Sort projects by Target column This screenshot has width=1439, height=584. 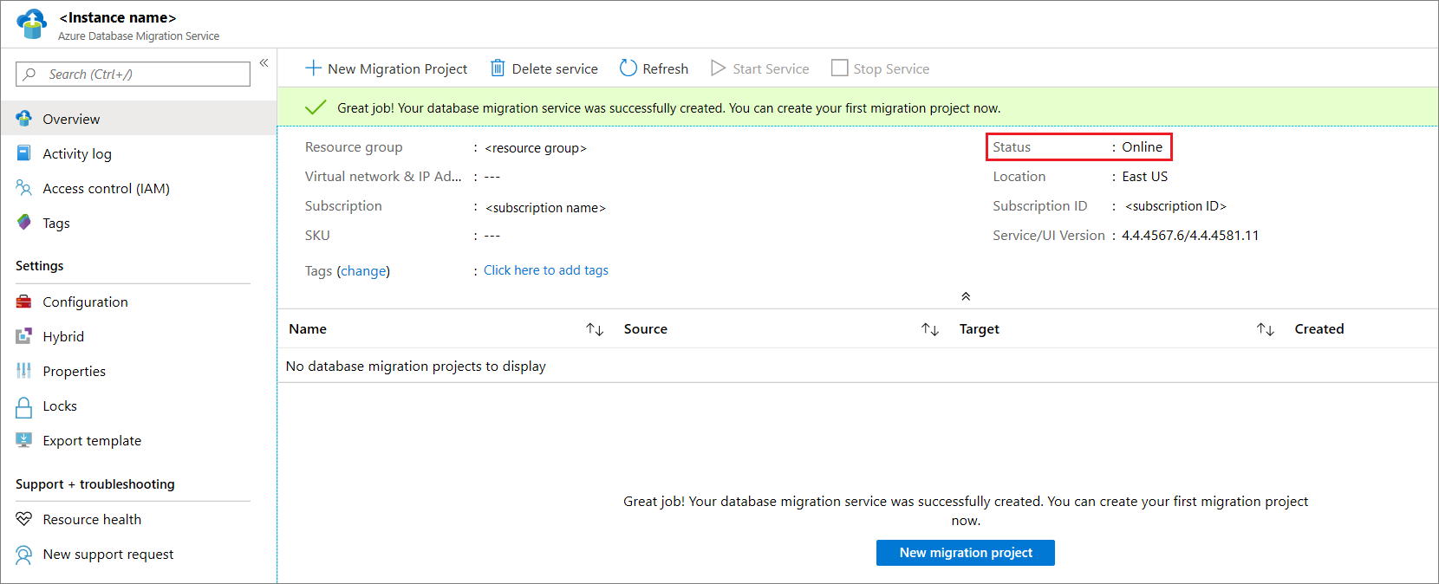pos(1266,329)
